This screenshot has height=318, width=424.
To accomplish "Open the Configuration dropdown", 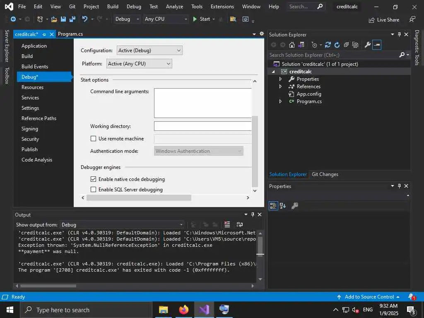I will tap(149, 50).
